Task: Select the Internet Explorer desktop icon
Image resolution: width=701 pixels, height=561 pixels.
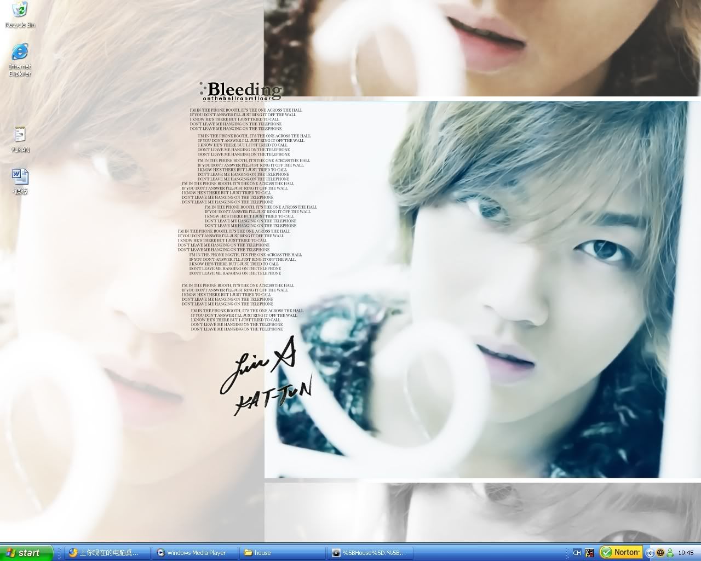Action: click(x=20, y=53)
